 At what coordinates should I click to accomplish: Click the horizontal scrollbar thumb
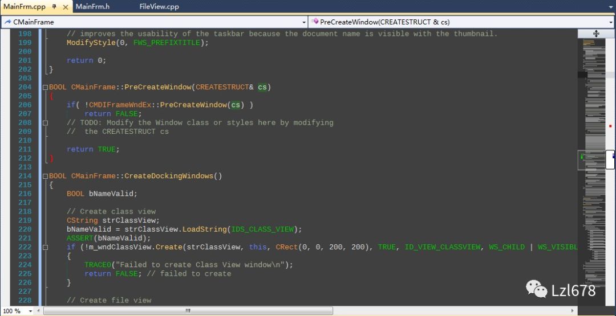coord(188,311)
